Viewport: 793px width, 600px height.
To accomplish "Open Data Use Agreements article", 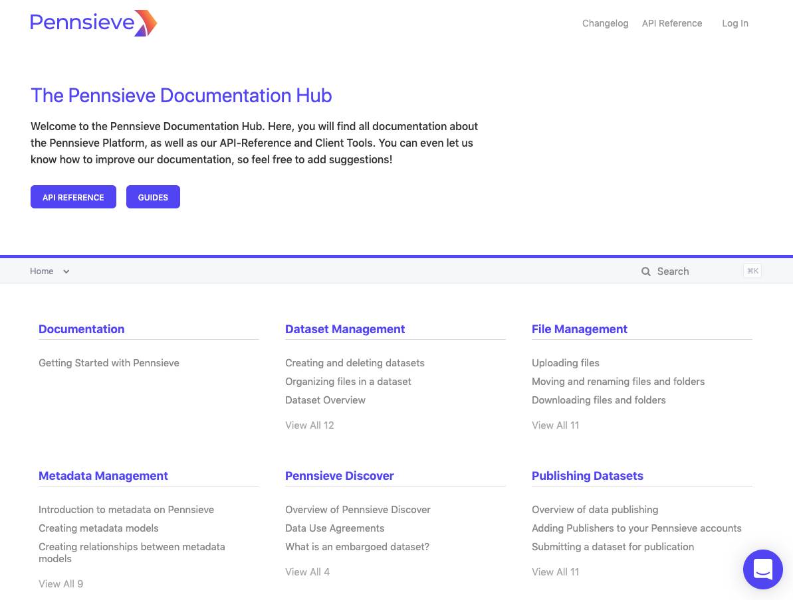I will (335, 528).
